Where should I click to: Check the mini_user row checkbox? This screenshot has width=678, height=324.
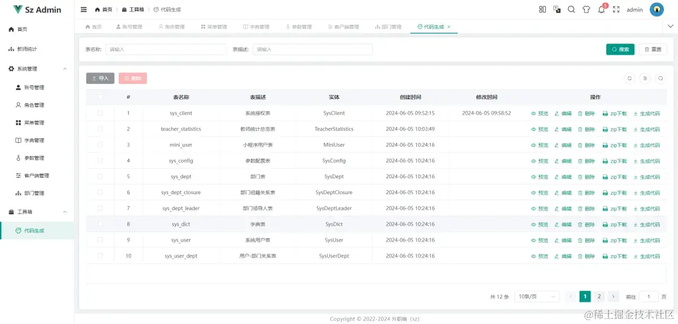pos(100,145)
